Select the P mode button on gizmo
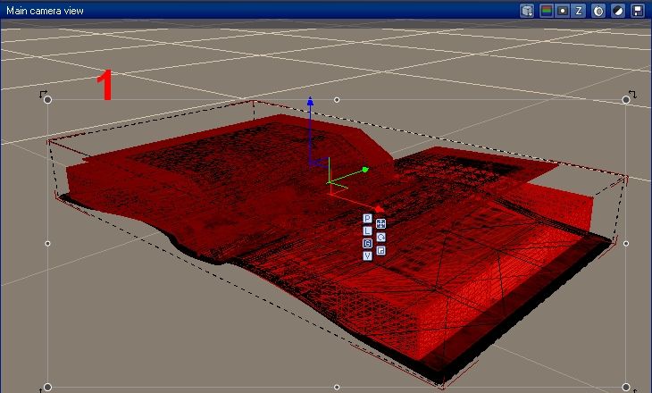The height and width of the screenshot is (393, 652). point(367,218)
